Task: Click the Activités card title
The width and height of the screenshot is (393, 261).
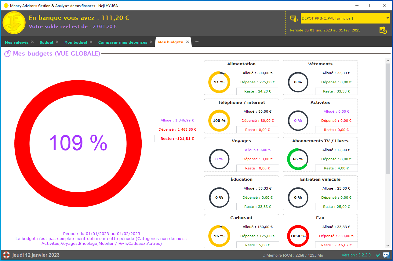Action: pyautogui.click(x=320, y=103)
